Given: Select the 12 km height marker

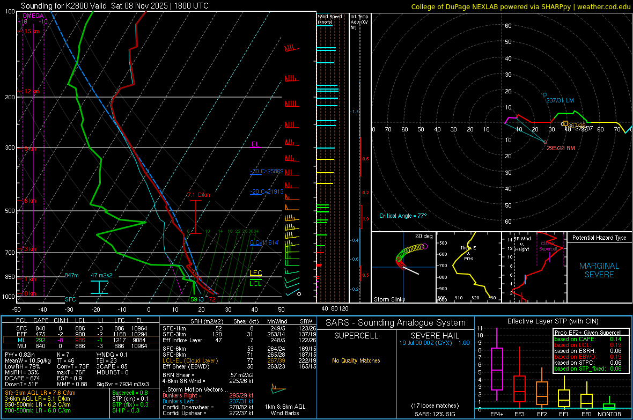Looking at the screenshot, I should click(31, 91).
